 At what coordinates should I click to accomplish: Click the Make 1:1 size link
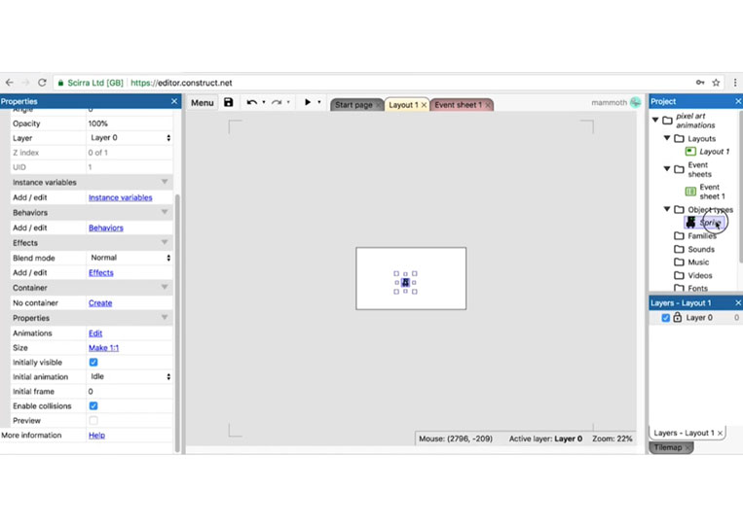tap(104, 348)
